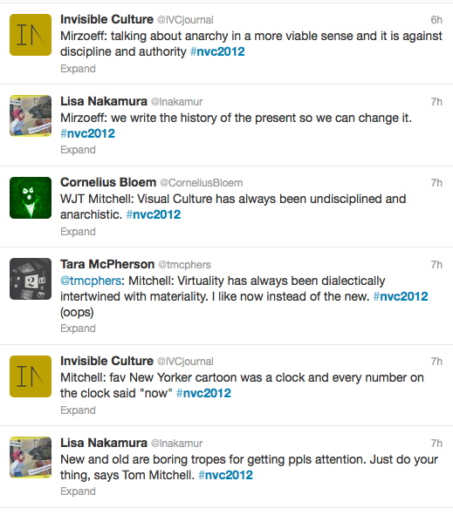Open the 6h timestamp on first tweet
Viewport: 453px width, 515px height.
coord(436,20)
